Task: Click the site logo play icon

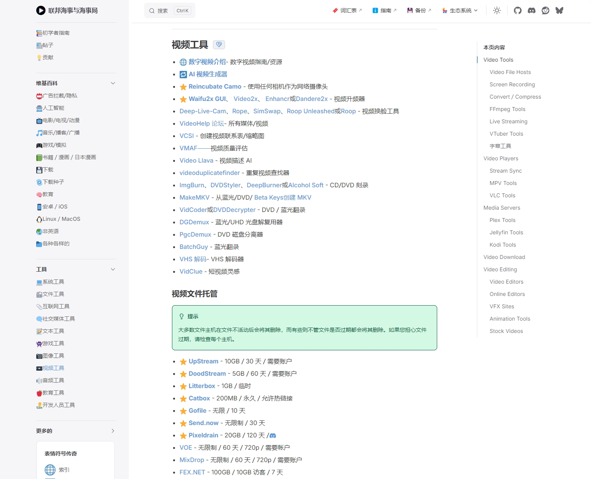Action: tap(41, 10)
